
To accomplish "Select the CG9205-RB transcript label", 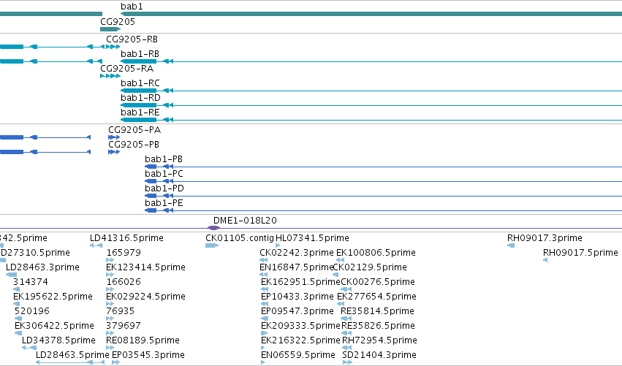I will [132, 39].
